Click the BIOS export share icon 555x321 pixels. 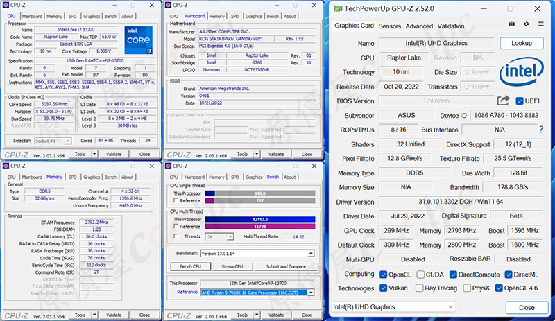coord(503,101)
